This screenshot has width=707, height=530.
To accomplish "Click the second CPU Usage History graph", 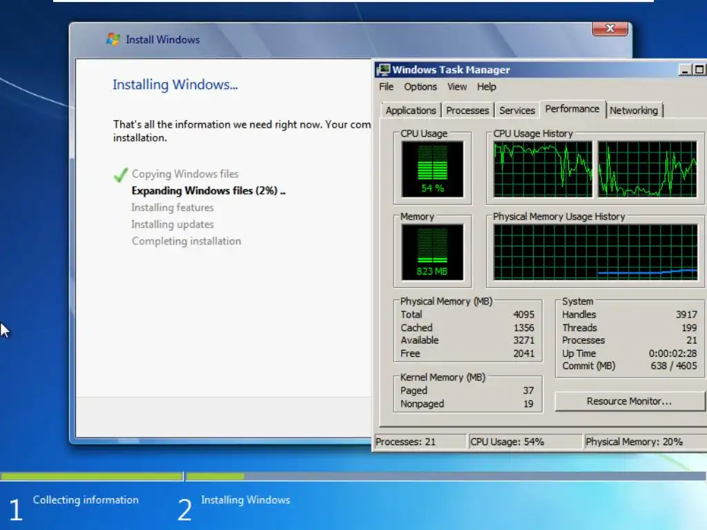I will [647, 169].
